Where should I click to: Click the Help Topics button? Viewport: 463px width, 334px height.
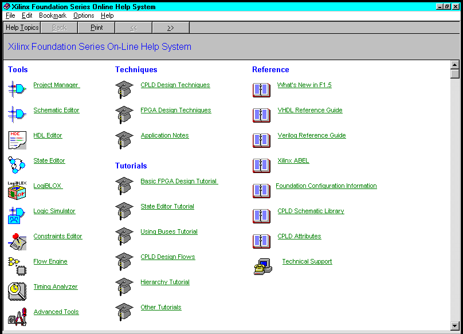(22, 27)
